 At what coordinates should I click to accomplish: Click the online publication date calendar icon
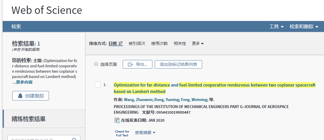pos(117,120)
